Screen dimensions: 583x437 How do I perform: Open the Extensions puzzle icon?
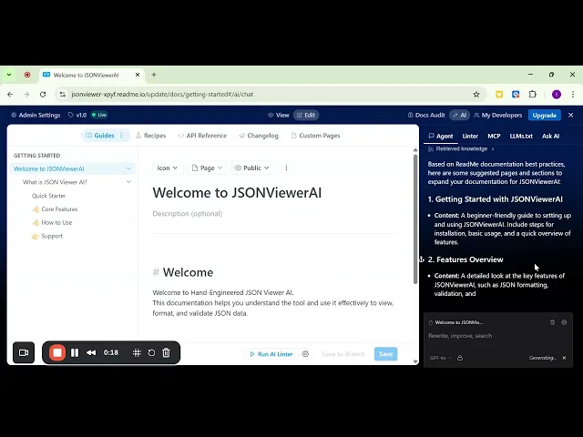[x=532, y=95]
